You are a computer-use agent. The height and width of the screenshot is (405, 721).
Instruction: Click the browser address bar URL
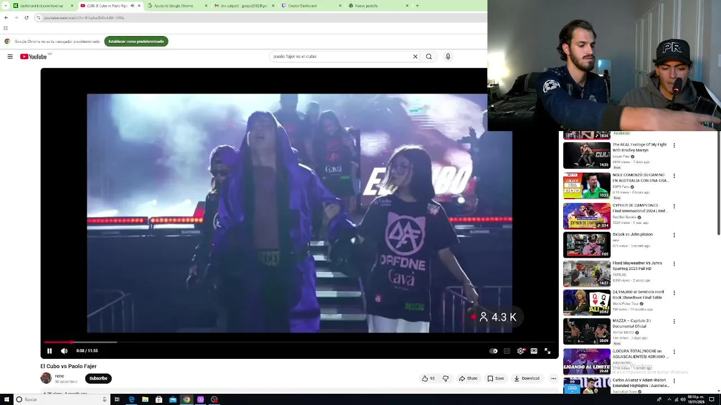point(84,17)
